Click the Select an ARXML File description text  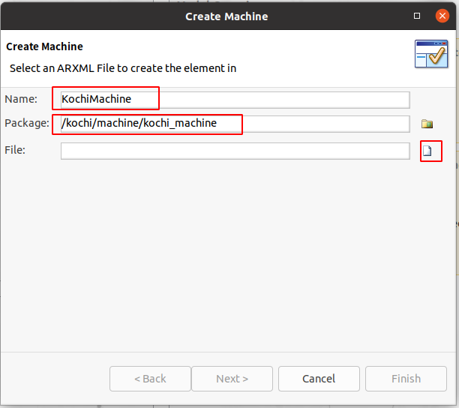123,68
